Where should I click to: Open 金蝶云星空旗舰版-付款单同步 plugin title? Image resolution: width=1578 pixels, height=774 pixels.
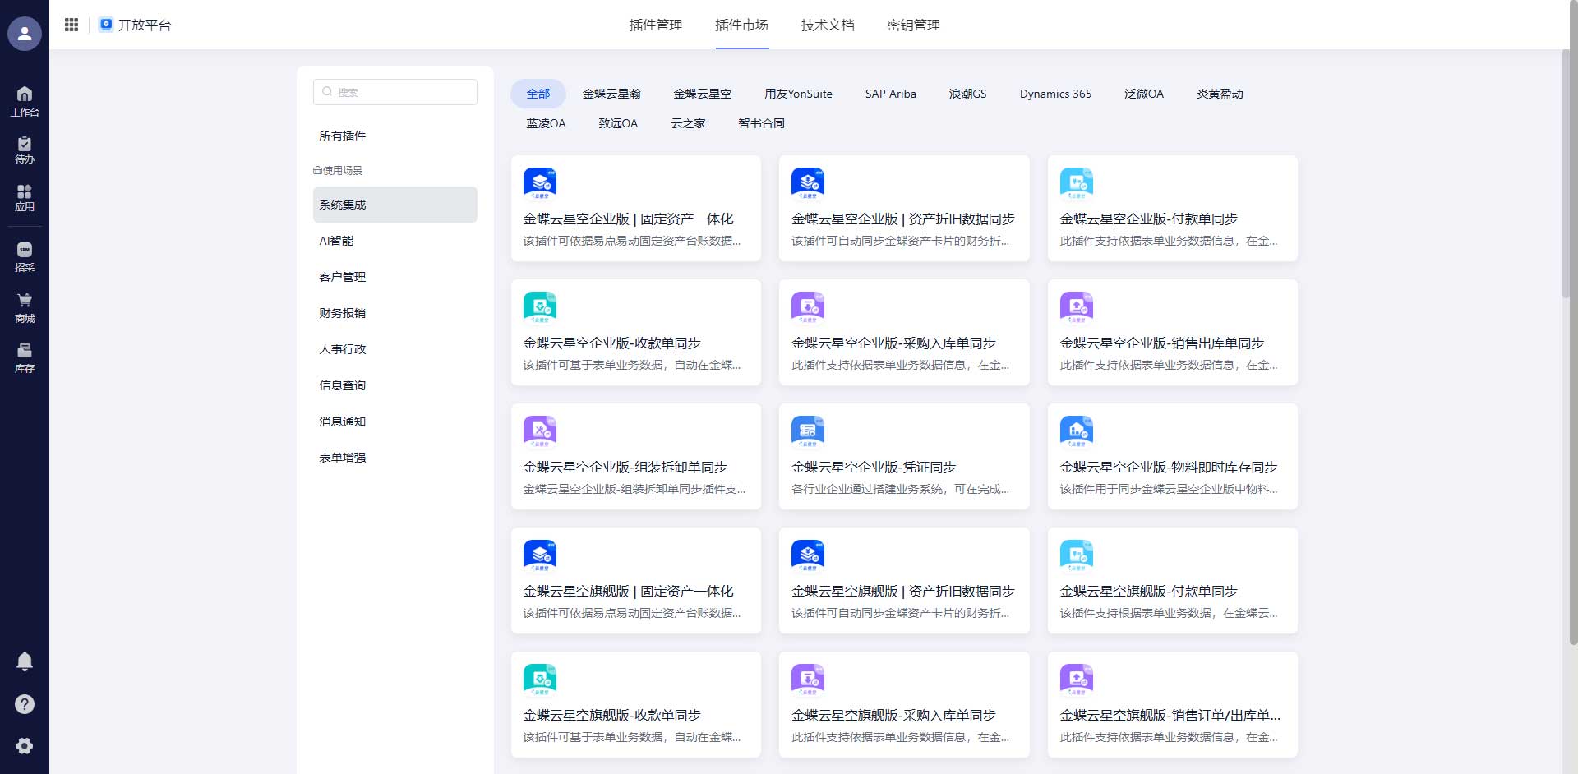click(x=1149, y=591)
